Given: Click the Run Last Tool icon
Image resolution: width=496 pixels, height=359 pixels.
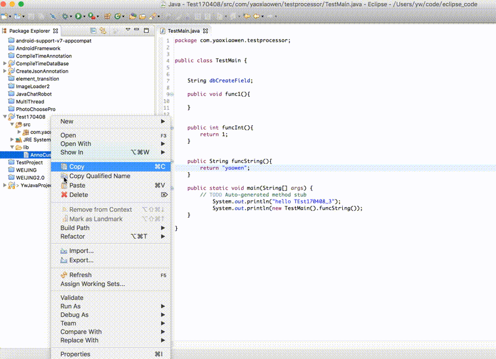Looking at the screenshot, I should [x=91, y=16].
